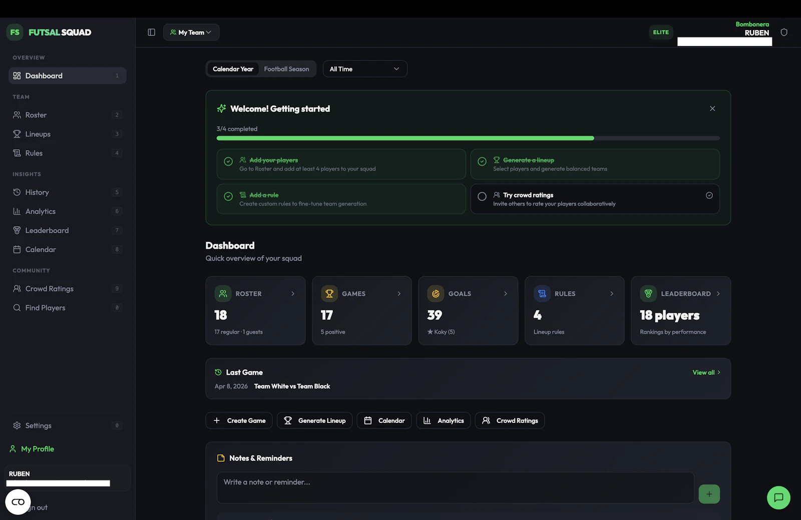Viewport: 801px width, 520px height.
Task: Click View all for last games
Action: (x=706, y=372)
